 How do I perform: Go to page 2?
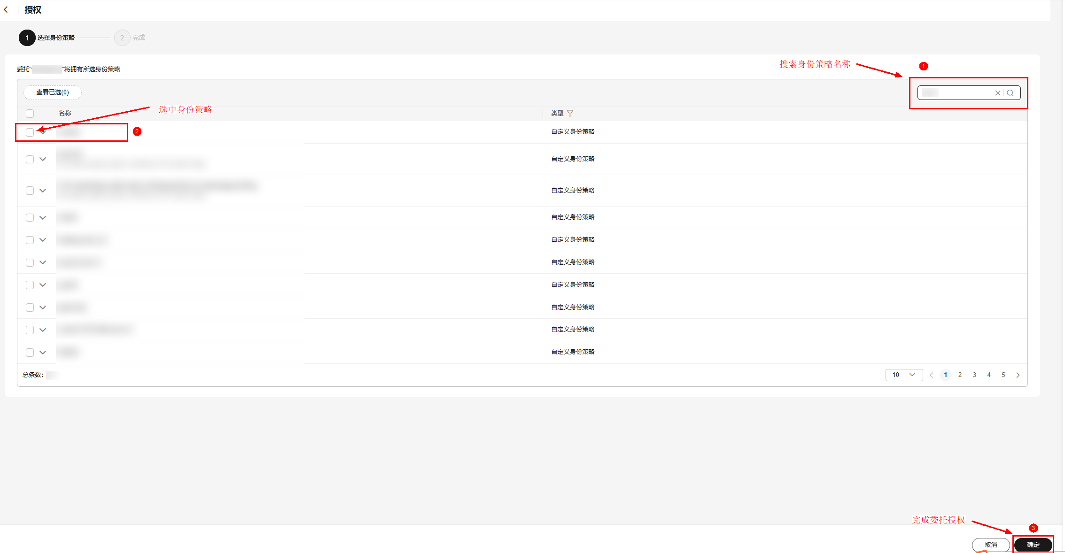coord(960,375)
